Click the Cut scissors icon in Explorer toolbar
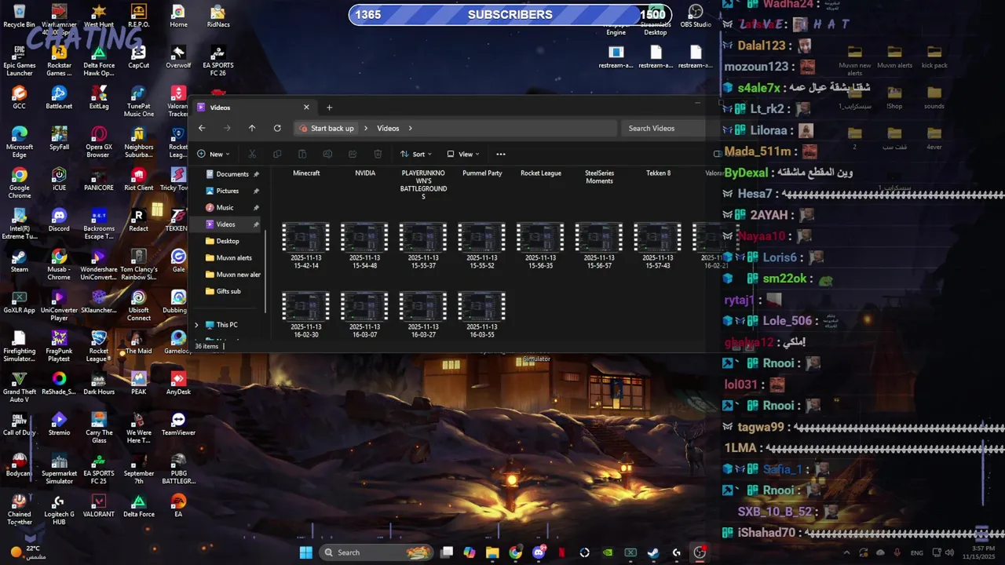The width and height of the screenshot is (1005, 565). (x=252, y=154)
